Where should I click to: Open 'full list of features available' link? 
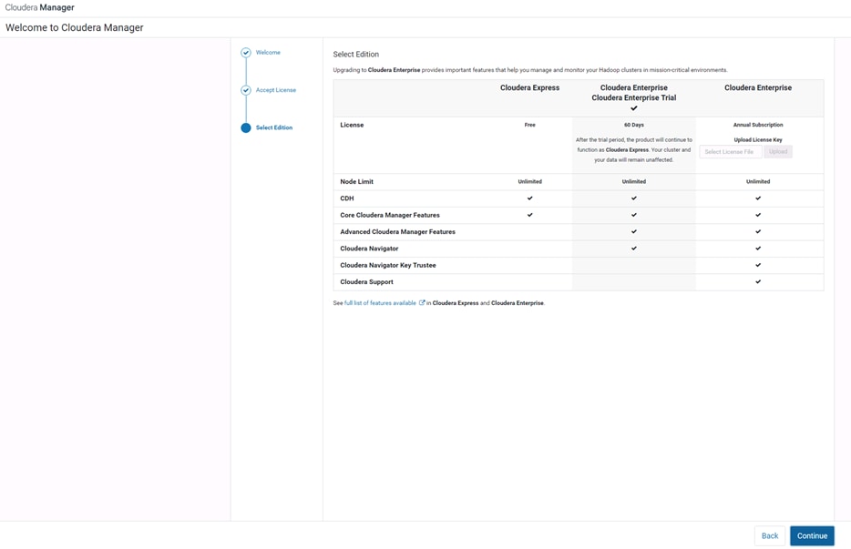[380, 303]
